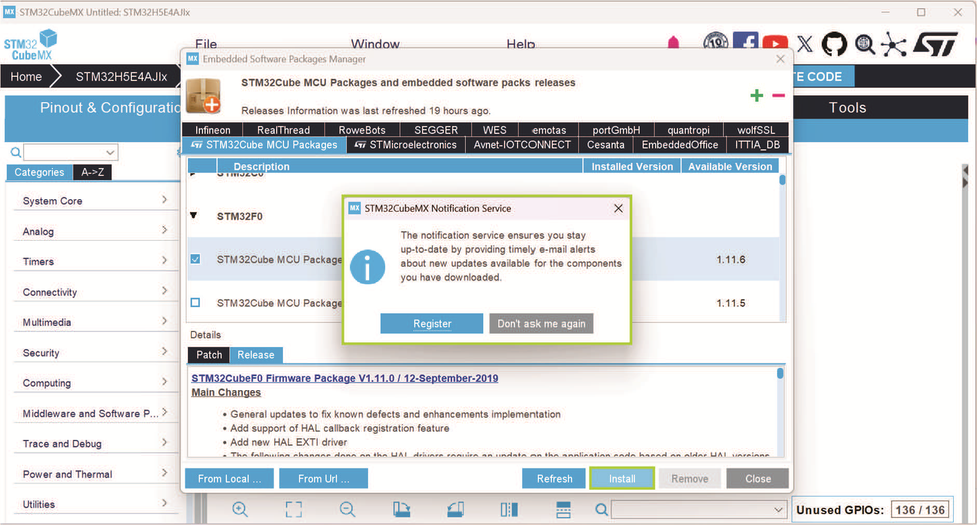This screenshot has width=977, height=525.
Task: Expand the Utilities category
Action: point(165,503)
